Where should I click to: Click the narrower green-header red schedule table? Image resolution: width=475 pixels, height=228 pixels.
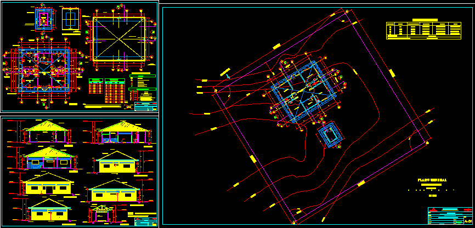coord(96,86)
